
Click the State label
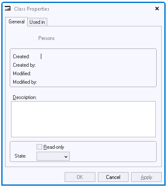20,156
